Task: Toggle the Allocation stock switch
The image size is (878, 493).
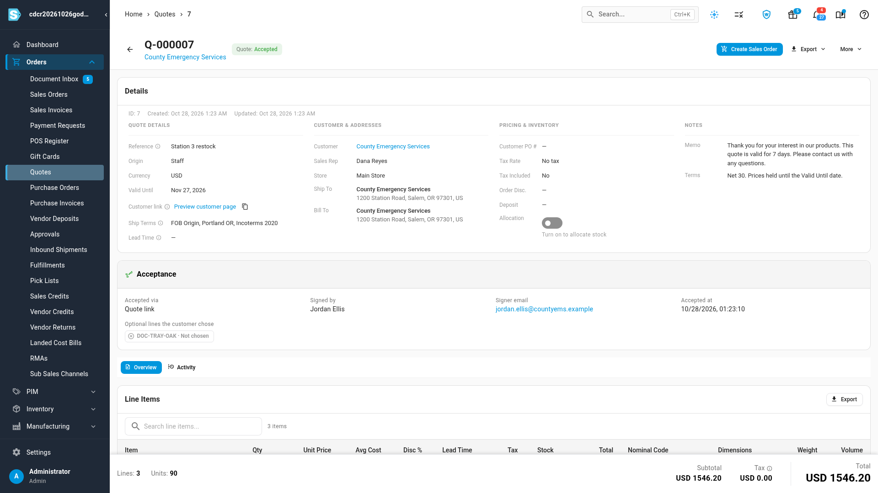Action: click(x=552, y=223)
